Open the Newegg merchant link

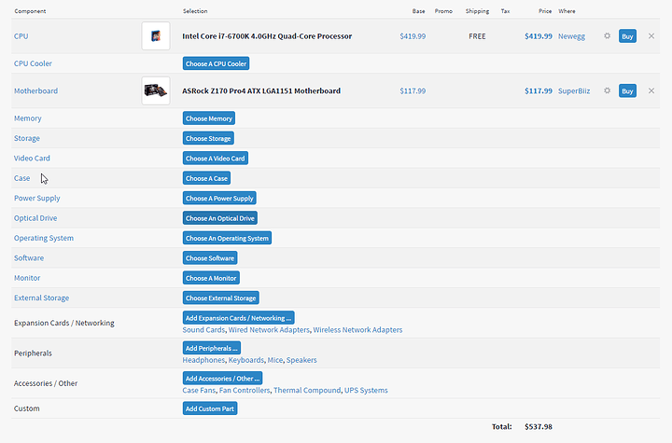click(571, 36)
